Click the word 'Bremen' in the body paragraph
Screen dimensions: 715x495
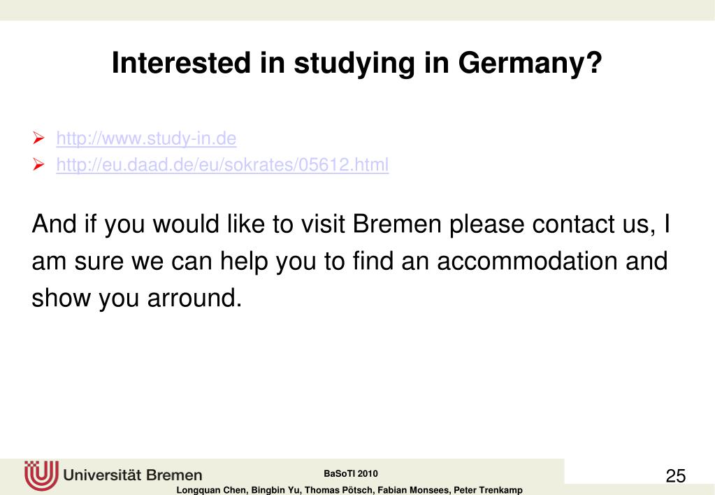click(397, 224)
